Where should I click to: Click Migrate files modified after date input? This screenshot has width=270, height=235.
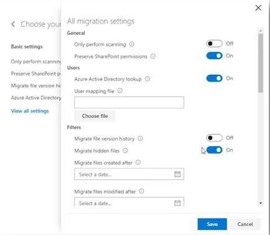pyautogui.click(x=129, y=202)
